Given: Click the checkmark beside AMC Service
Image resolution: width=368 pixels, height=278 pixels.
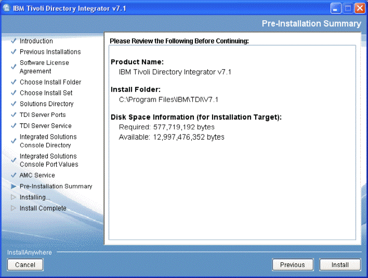Looking at the screenshot, I should click(14, 175).
